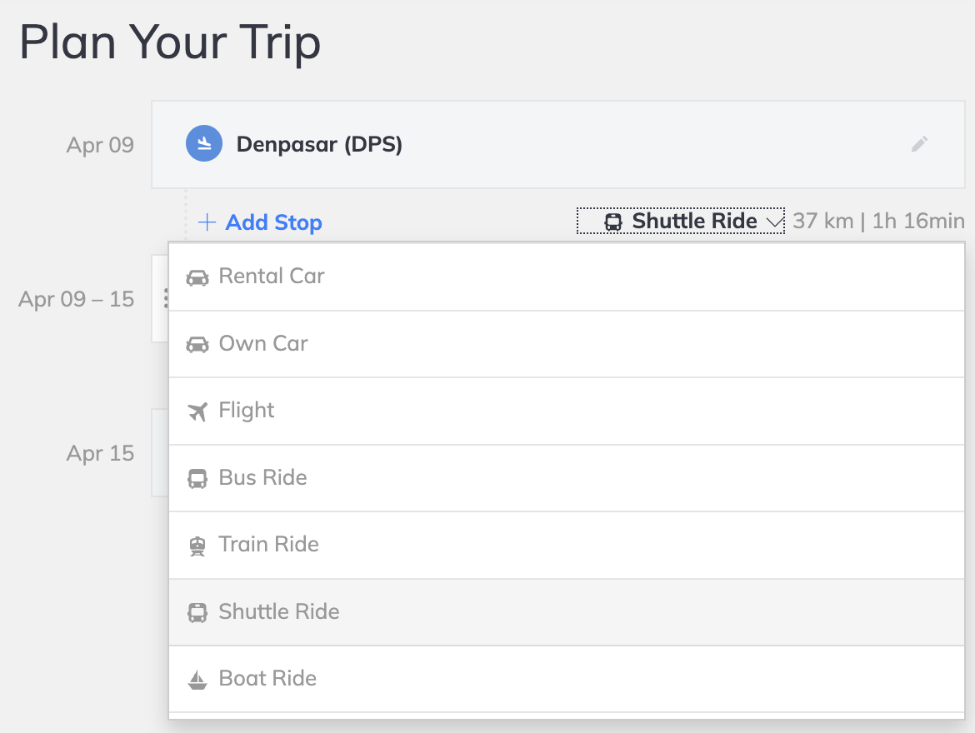Click the airplane icon next to Flight
975x733 pixels.
(197, 411)
